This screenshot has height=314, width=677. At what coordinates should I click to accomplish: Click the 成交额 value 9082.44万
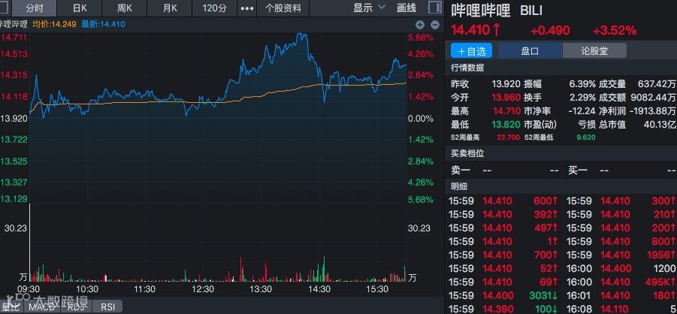point(654,98)
